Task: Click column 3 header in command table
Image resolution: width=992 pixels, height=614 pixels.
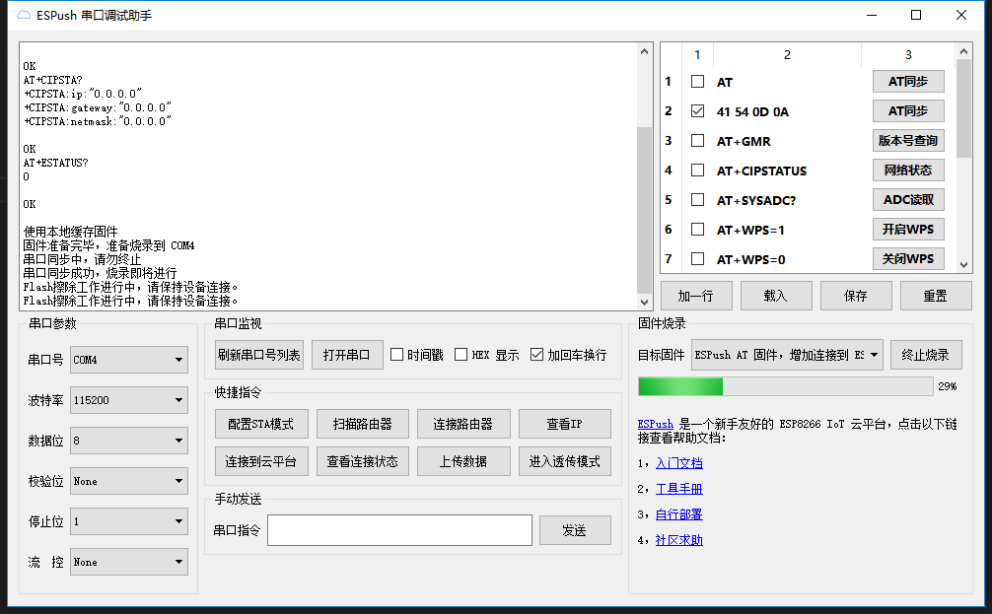Action: point(908,55)
